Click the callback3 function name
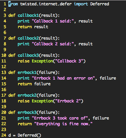The height and width of the screenshot is (138, 126). [28, 55]
